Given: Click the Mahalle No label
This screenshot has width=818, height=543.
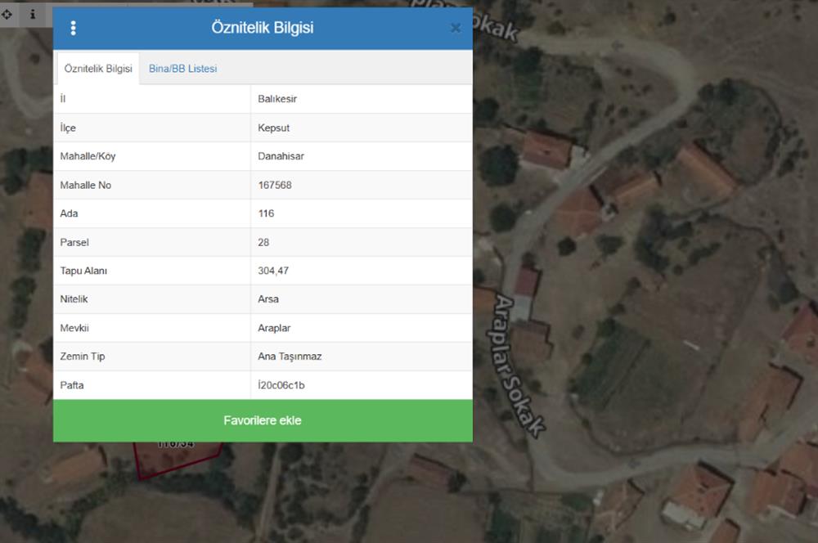Looking at the screenshot, I should (86, 185).
